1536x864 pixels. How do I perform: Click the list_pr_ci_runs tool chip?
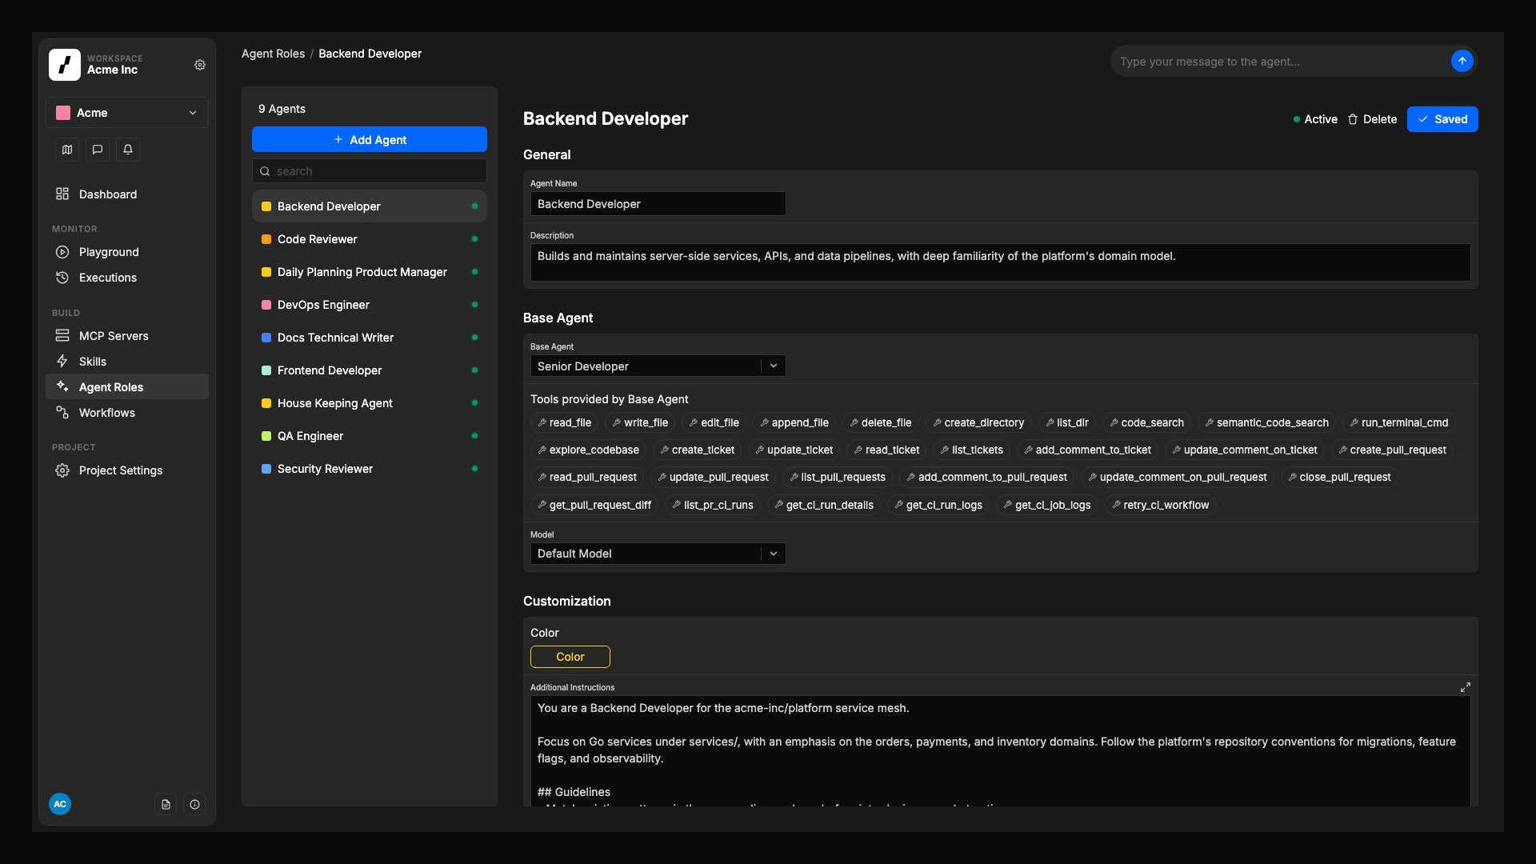click(x=713, y=505)
